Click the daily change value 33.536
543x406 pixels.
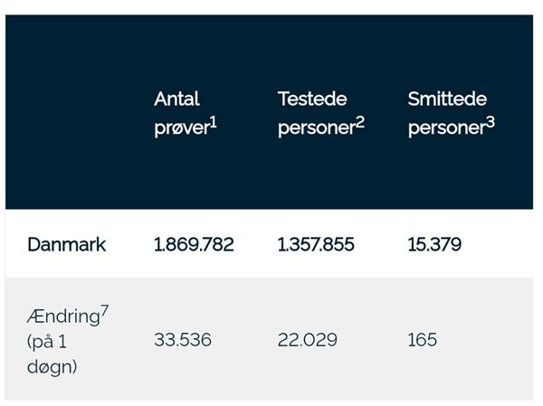tap(183, 340)
